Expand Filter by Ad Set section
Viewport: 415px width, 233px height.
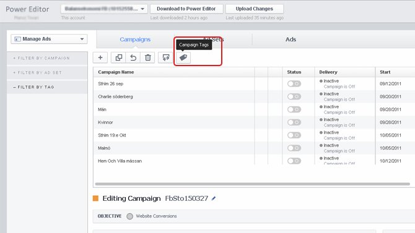point(47,73)
